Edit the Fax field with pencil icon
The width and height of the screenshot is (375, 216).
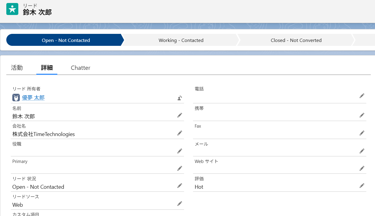(x=362, y=133)
